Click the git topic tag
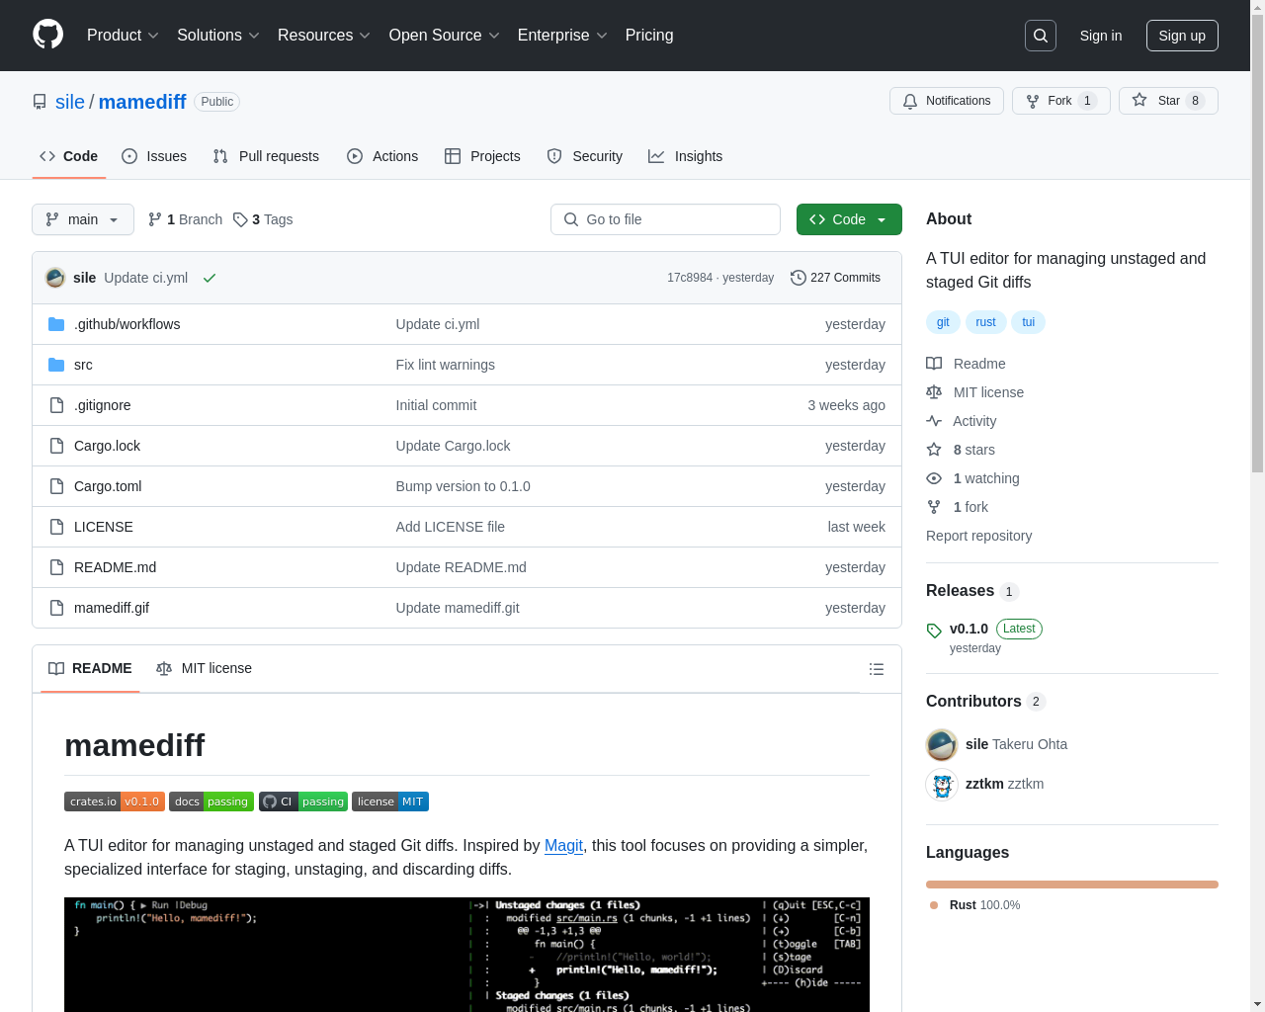This screenshot has width=1265, height=1012. (x=943, y=322)
